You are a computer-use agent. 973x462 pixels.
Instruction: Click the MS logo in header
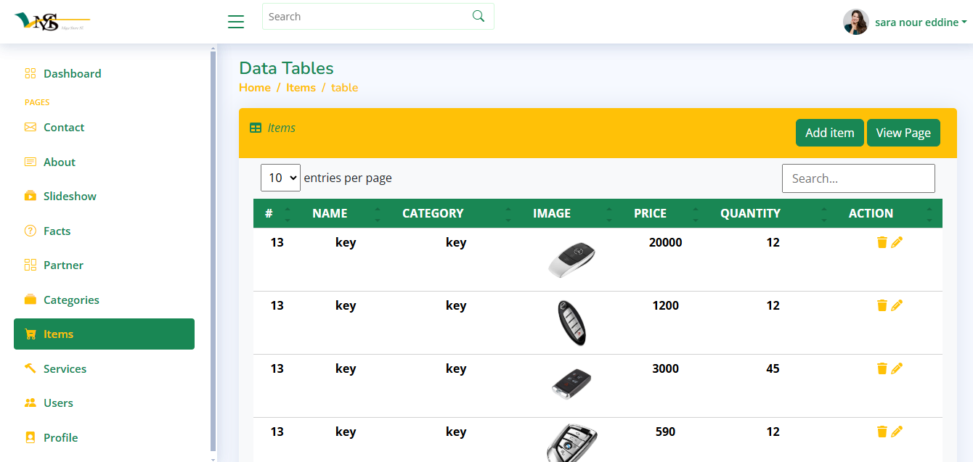[x=51, y=22]
